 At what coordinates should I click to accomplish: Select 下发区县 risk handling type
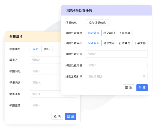coord(125,33)
